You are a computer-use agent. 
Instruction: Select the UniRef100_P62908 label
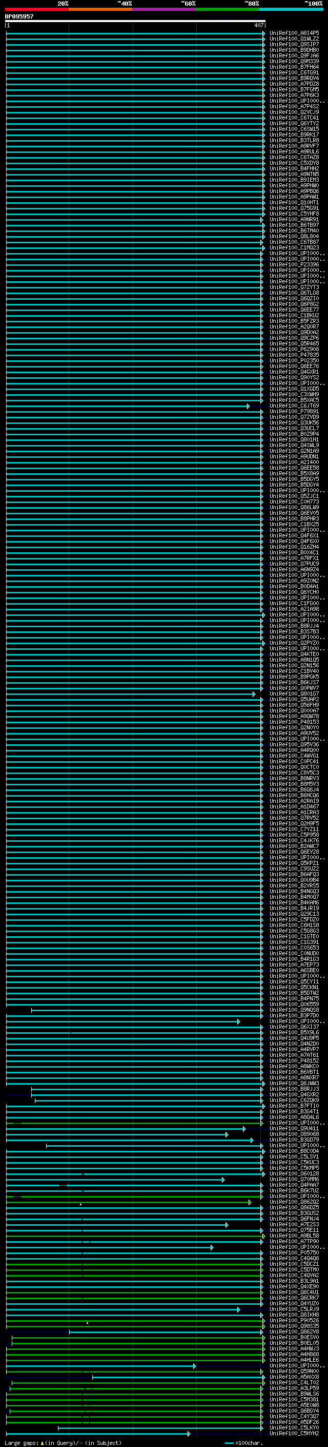[294, 350]
